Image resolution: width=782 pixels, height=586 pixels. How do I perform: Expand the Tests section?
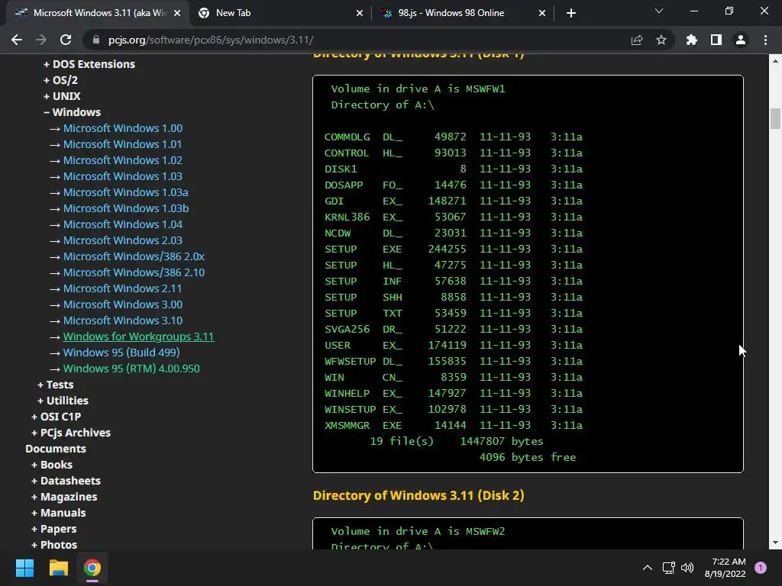tap(55, 385)
